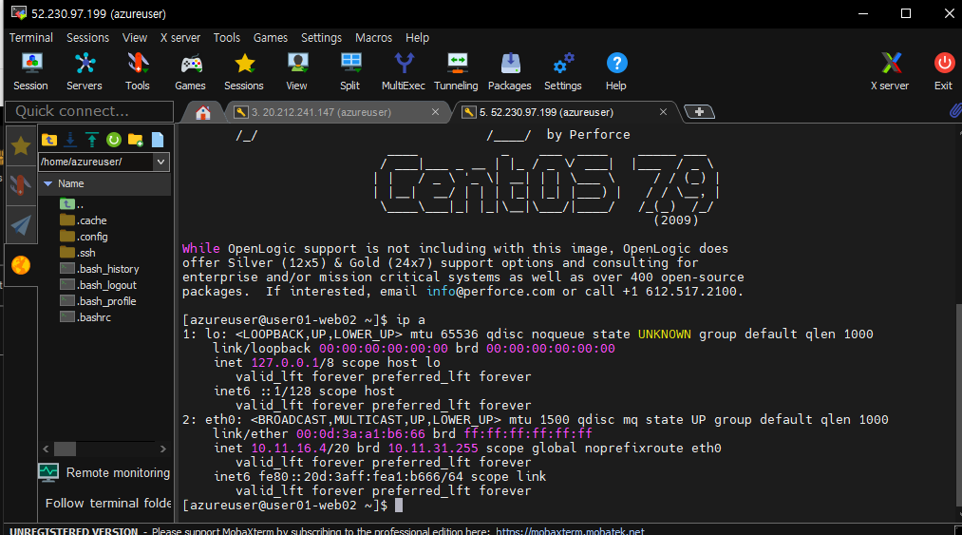The height and width of the screenshot is (535, 962).
Task: Open the Help menu in the menu bar
Action: coord(417,37)
